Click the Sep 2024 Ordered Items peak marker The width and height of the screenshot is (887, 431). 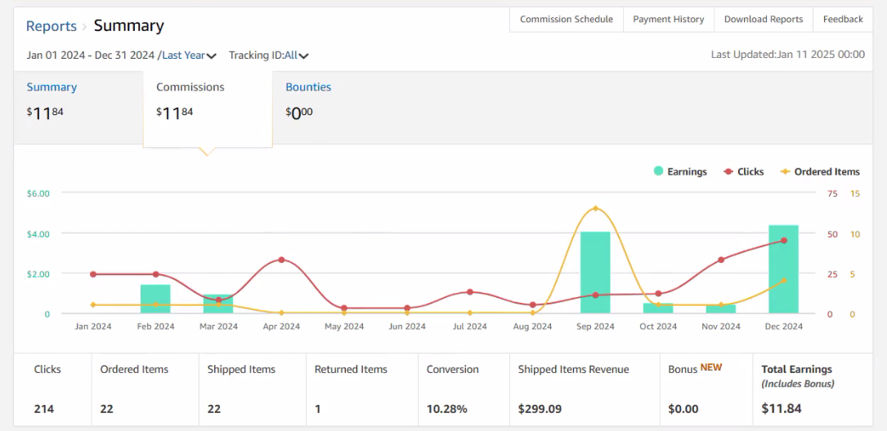pyautogui.click(x=595, y=208)
